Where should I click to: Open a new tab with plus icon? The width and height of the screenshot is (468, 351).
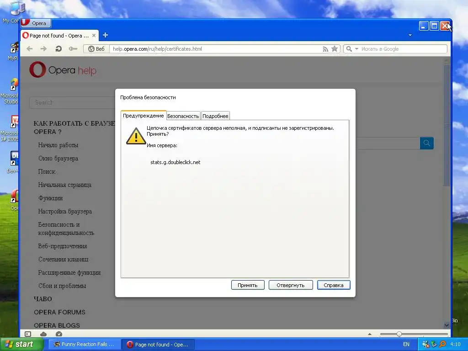[105, 35]
